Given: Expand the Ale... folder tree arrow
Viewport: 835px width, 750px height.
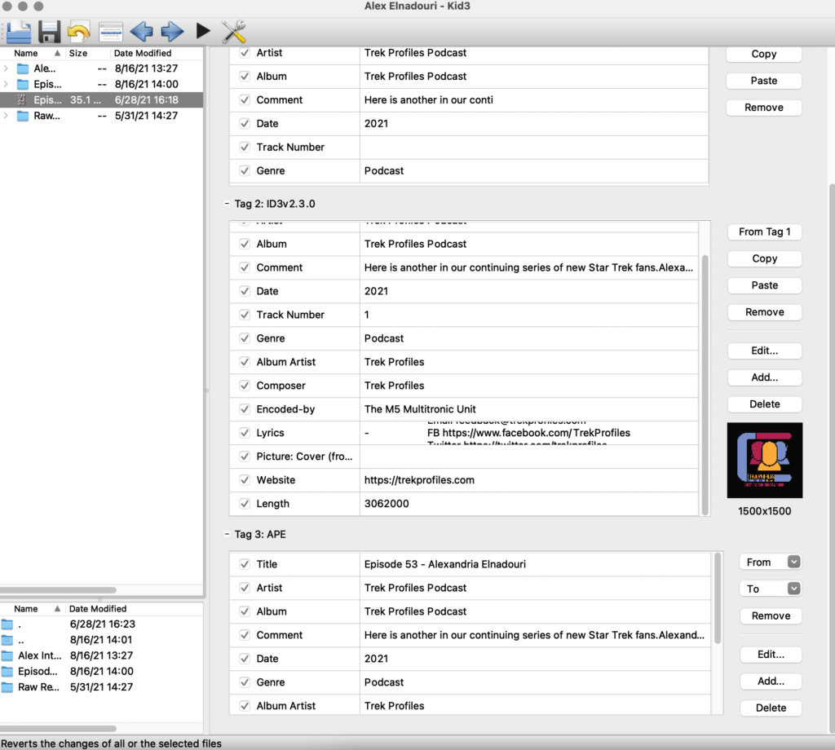Looking at the screenshot, I should pos(6,68).
